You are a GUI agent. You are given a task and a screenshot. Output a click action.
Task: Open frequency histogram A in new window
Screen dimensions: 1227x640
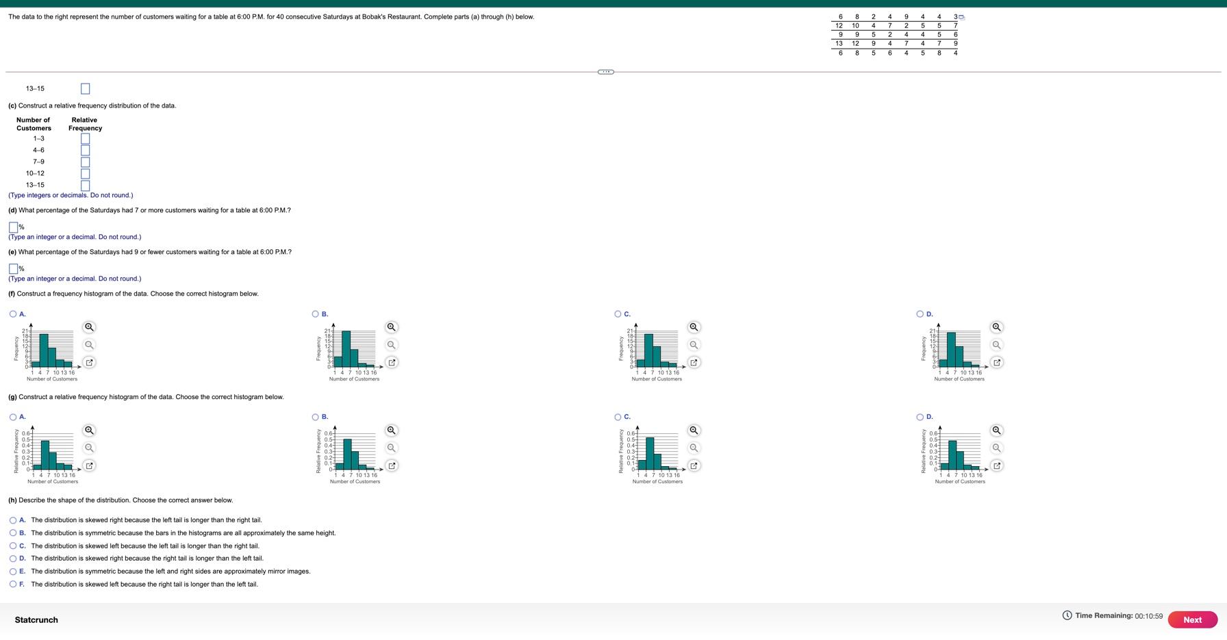(89, 363)
